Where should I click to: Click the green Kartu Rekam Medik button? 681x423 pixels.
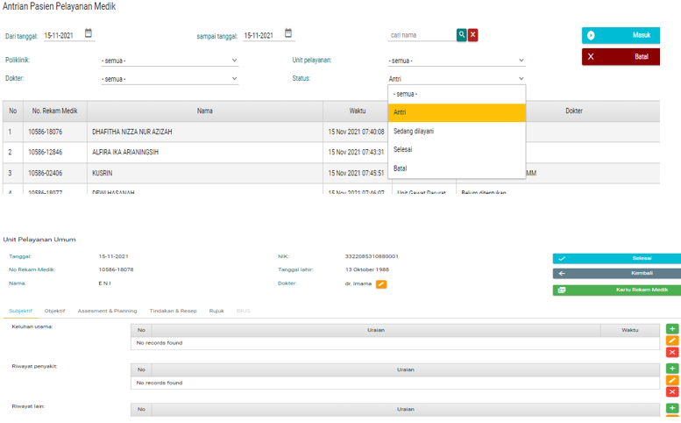pyautogui.click(x=616, y=290)
